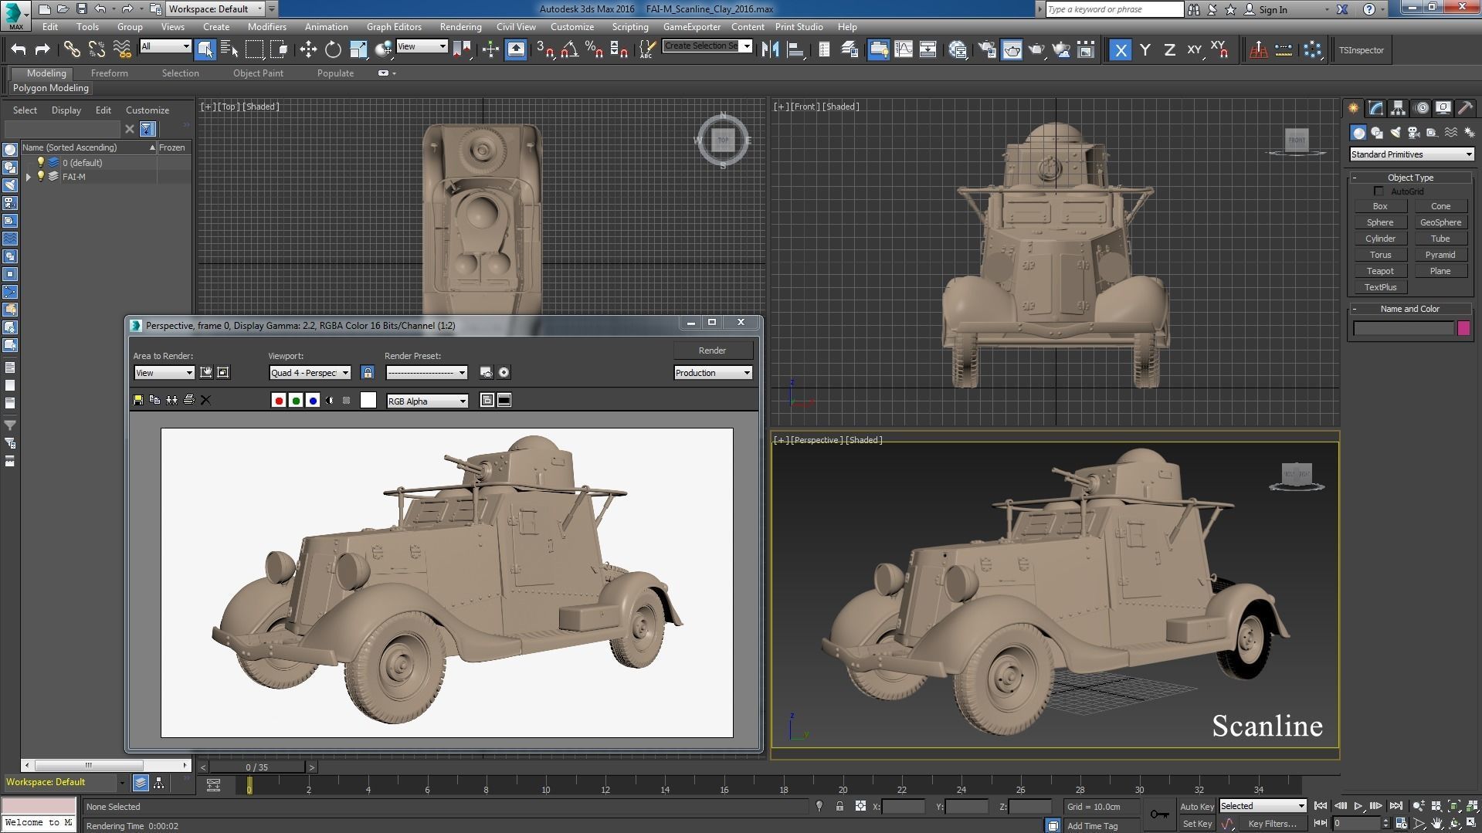Toggle the viewport lock in render window
This screenshot has height=833, width=1482.
368,373
